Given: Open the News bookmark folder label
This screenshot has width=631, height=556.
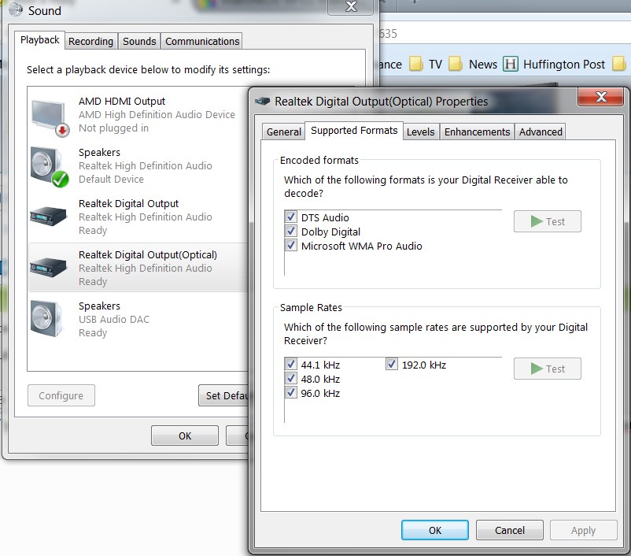Looking at the screenshot, I should tap(483, 64).
